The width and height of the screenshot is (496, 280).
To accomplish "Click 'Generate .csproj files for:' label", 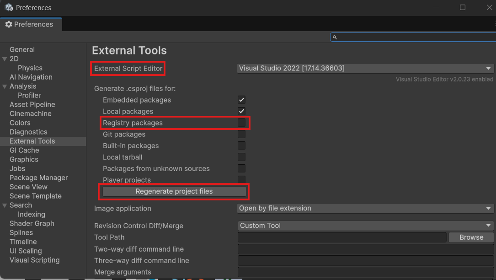I will 135,89.
